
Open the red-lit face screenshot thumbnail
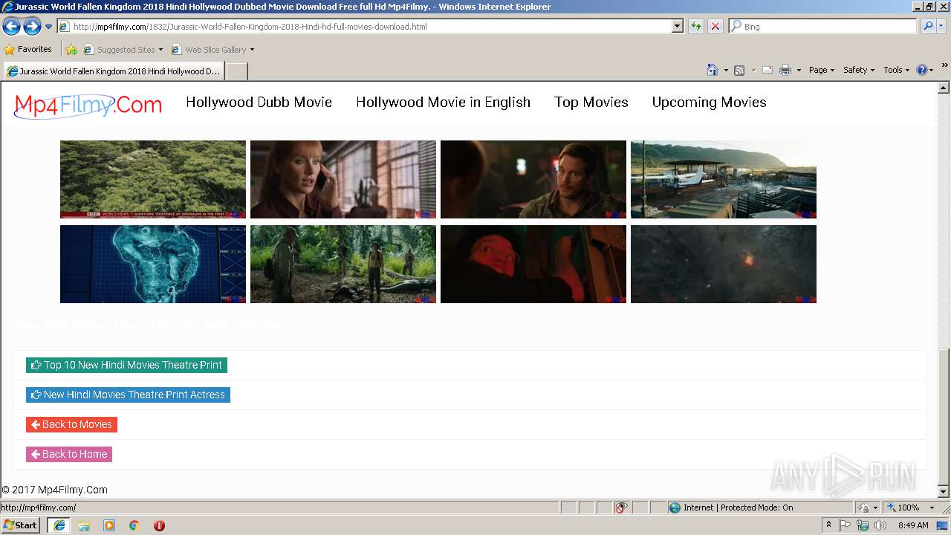[x=533, y=264]
